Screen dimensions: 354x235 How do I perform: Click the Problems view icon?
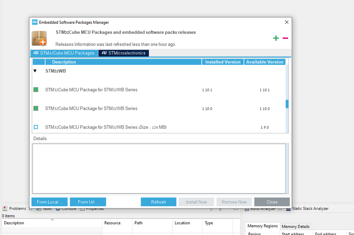point(5,208)
